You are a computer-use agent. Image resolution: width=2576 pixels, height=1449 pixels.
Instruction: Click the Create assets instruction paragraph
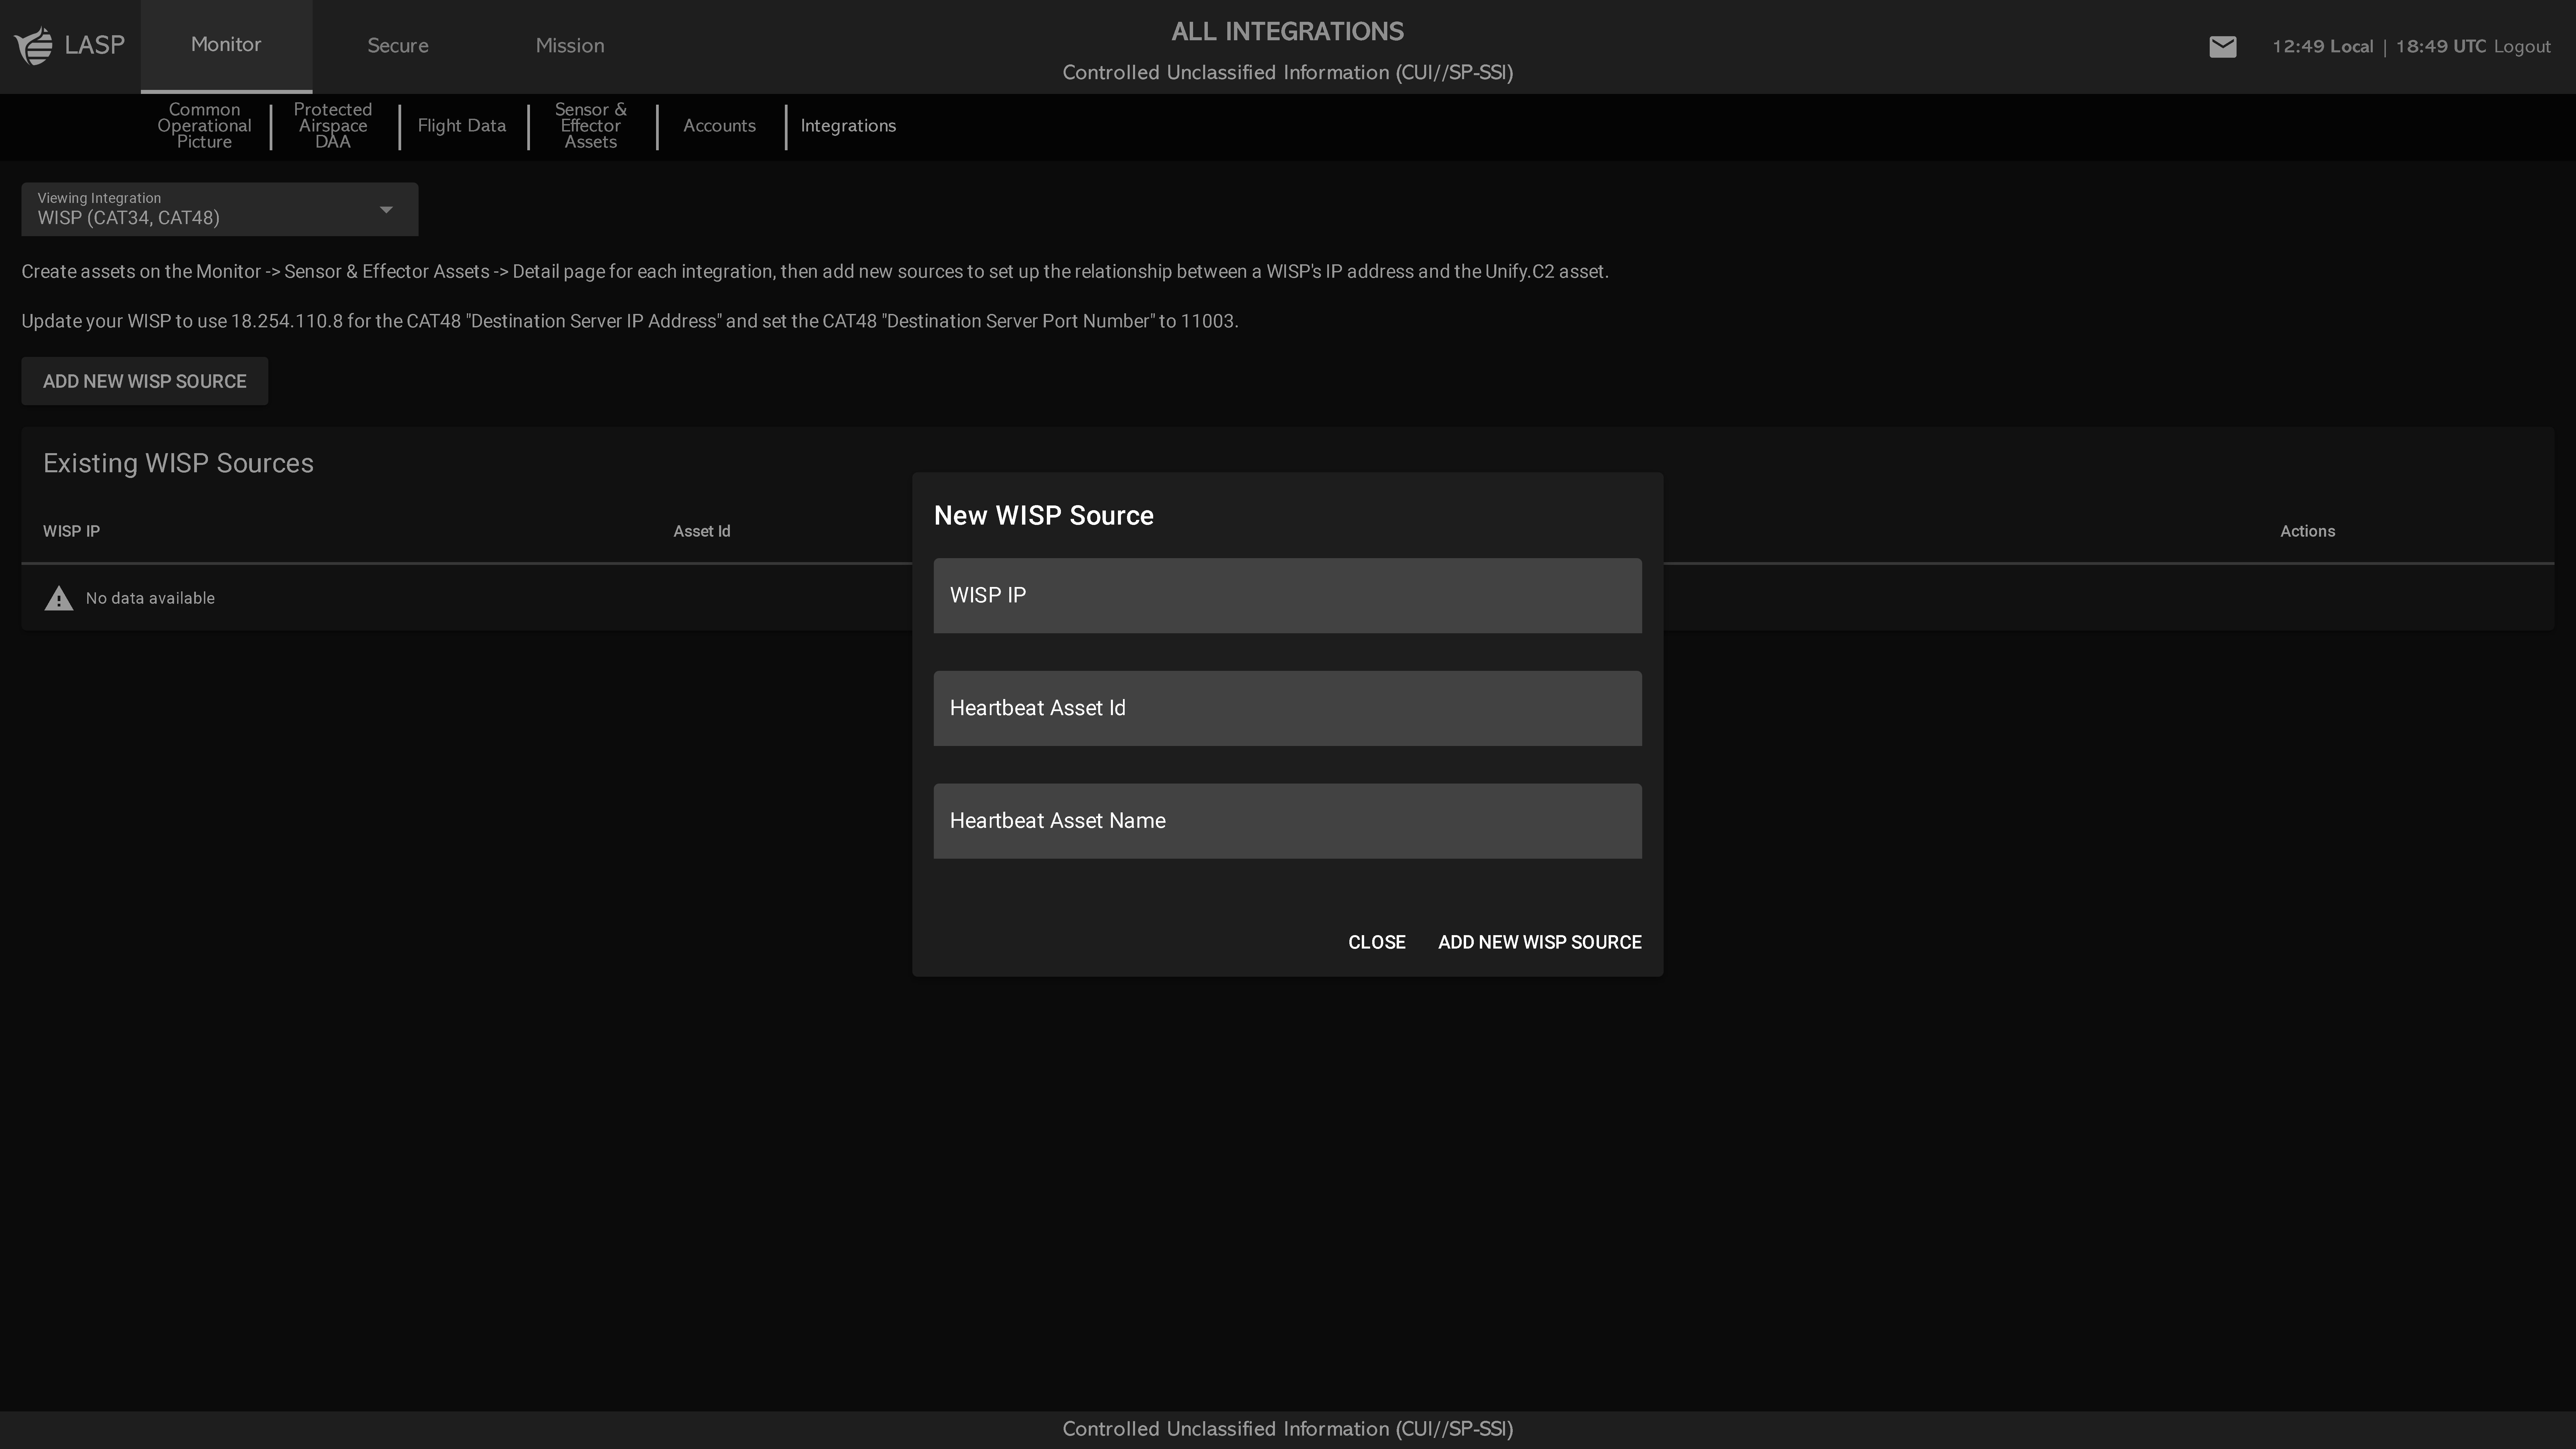815,272
